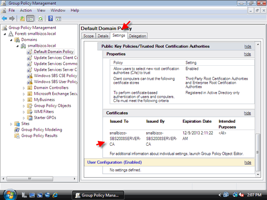This screenshot has height=200, width=267.
Task: Click the WMI Filters folder icon
Action: (x=29, y=112)
